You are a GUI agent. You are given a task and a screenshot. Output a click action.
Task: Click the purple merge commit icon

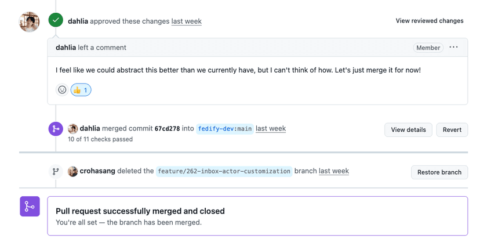[x=56, y=129]
